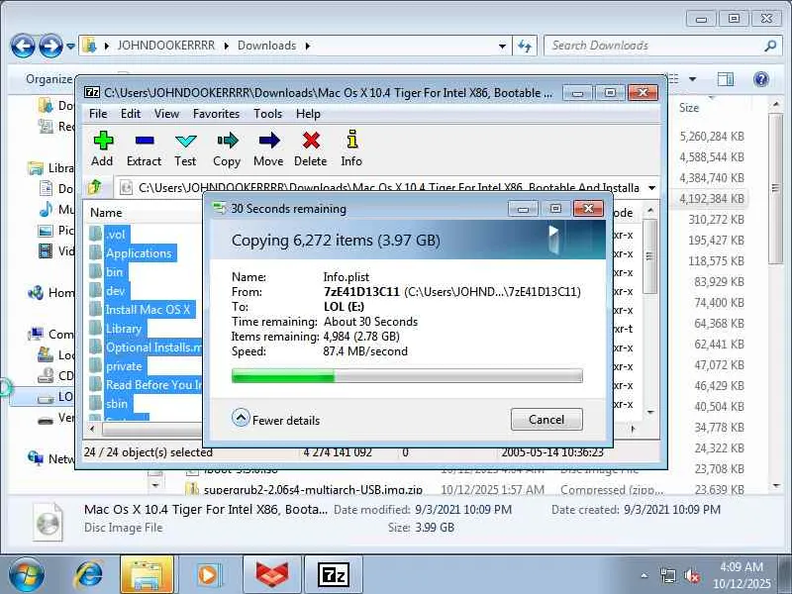Collapse with Fewer details toggle

[x=276, y=419]
